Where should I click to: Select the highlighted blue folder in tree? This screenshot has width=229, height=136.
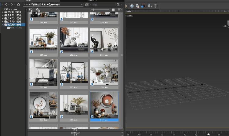pos(14,24)
